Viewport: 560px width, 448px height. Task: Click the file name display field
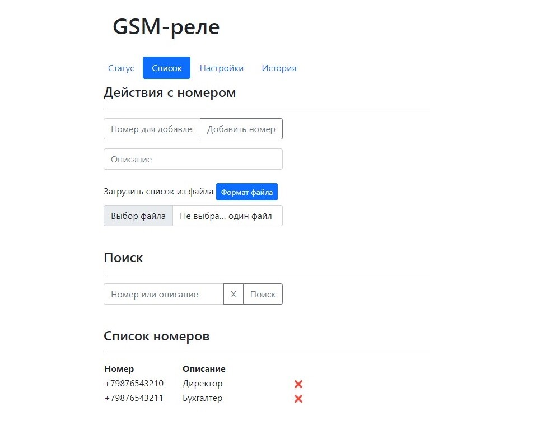pyautogui.click(x=227, y=216)
